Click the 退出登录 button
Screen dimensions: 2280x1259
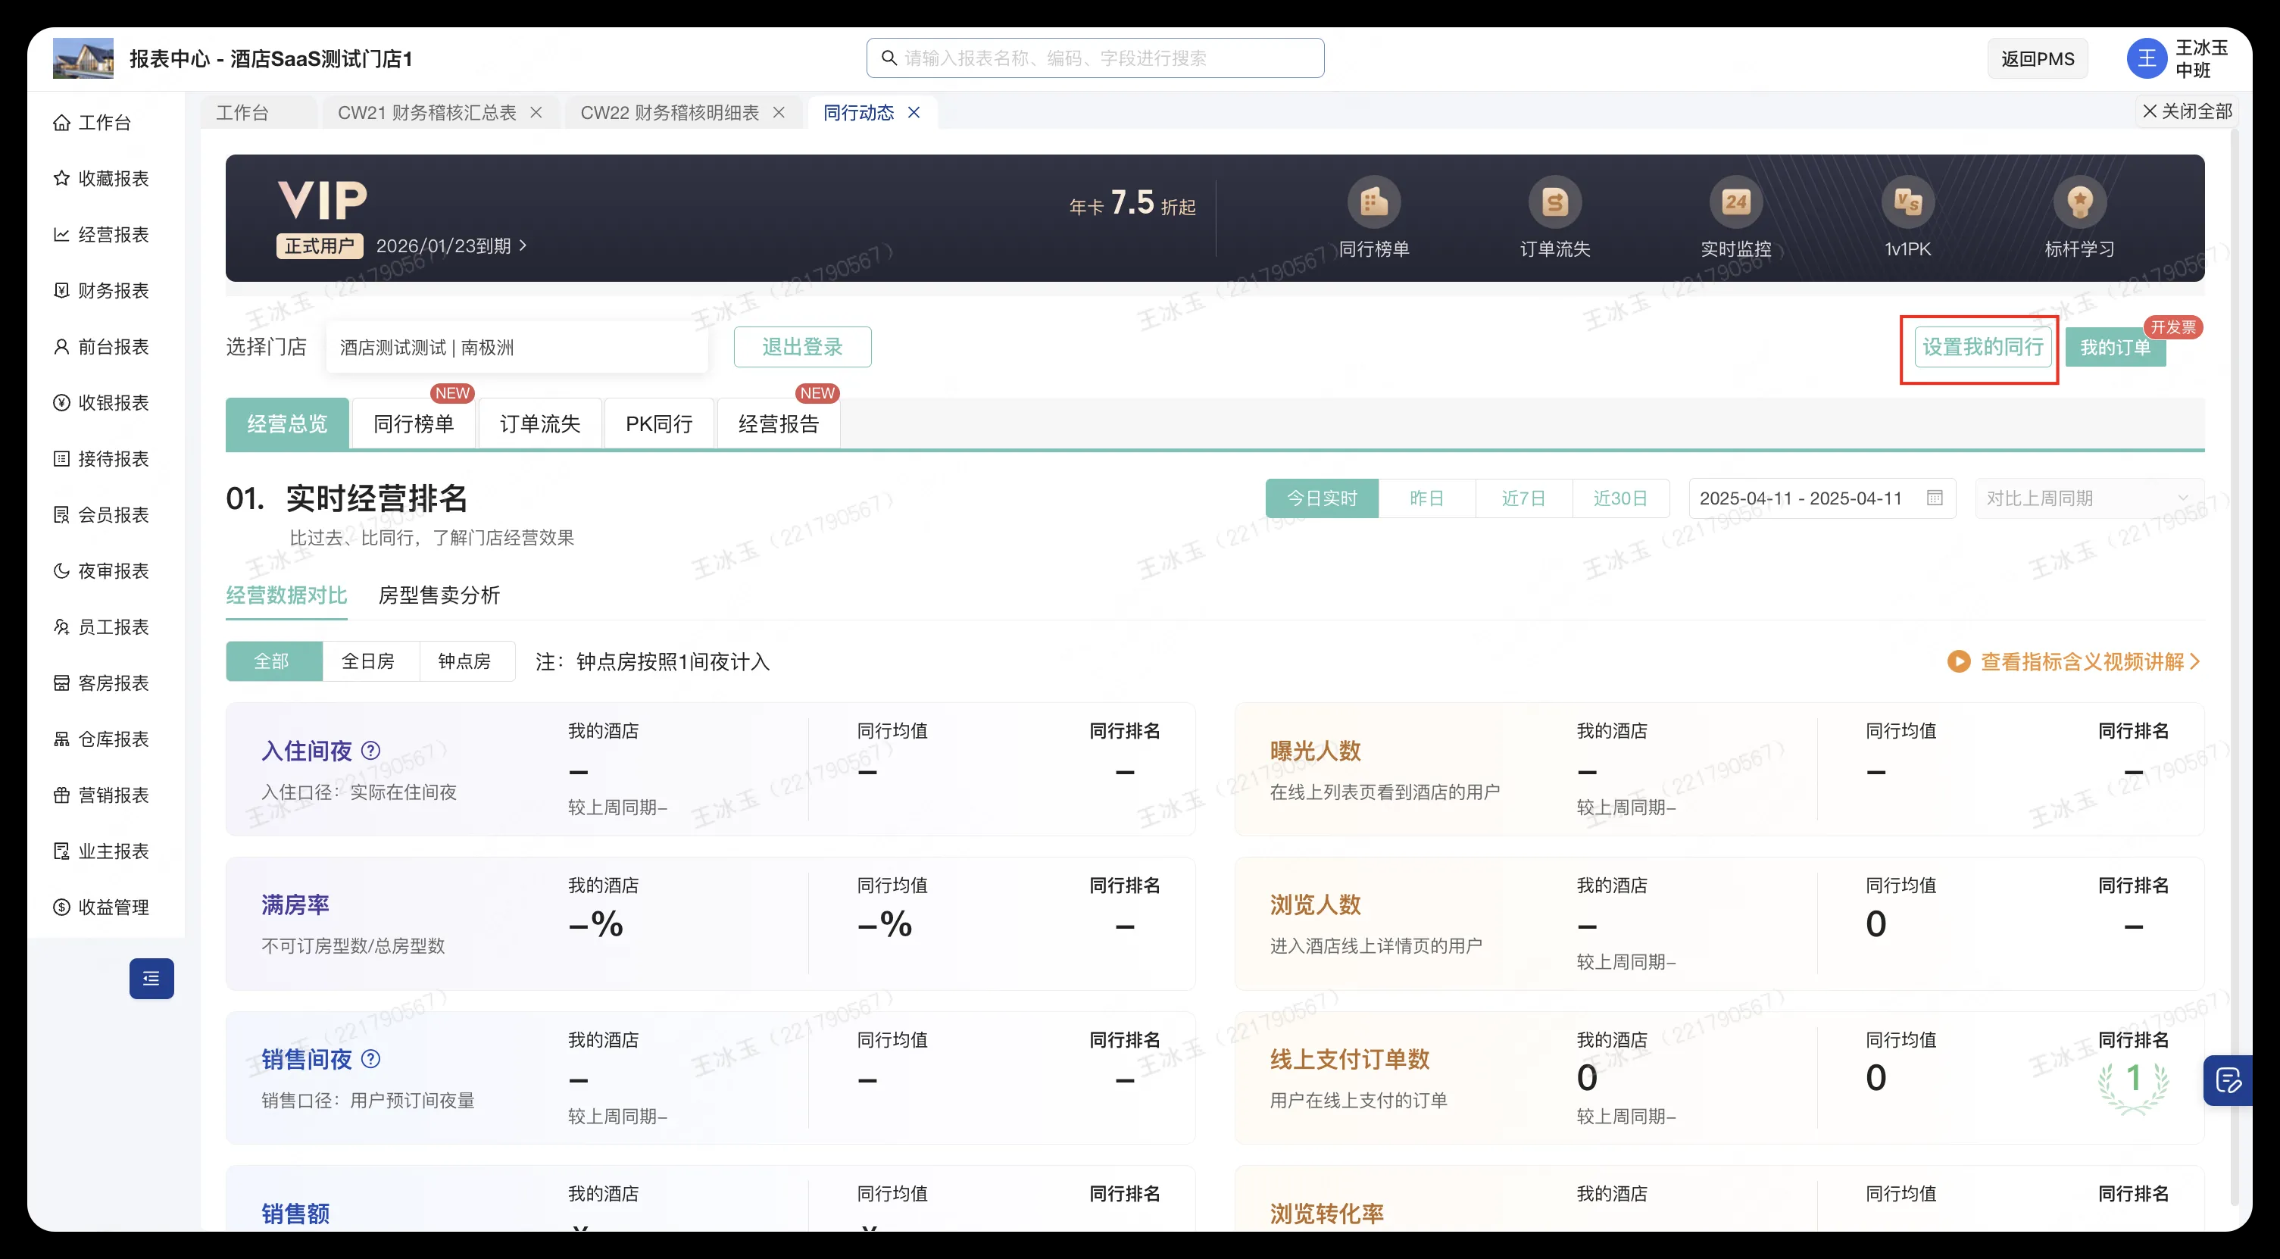click(x=802, y=347)
